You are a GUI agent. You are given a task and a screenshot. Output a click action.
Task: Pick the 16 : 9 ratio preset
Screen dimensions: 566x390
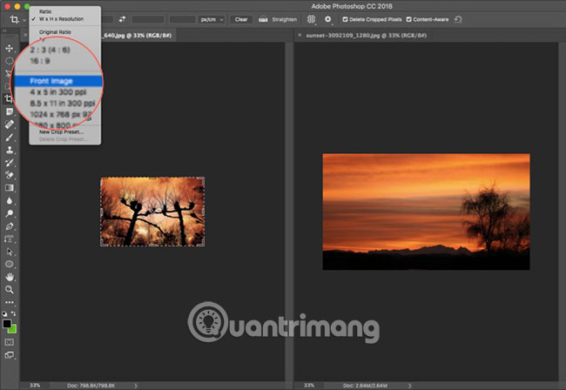pyautogui.click(x=40, y=61)
